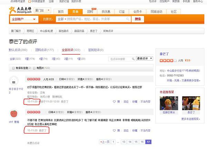Image resolution: width=207 pixels, height=149 pixels.
Task: Click the search magnifier icon in the top search box
Action: coord(128,19)
